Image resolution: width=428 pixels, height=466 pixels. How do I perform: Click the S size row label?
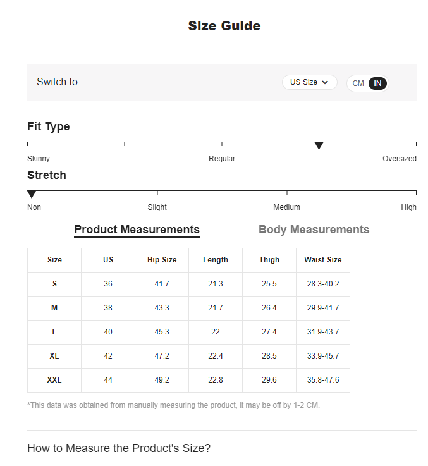[54, 284]
